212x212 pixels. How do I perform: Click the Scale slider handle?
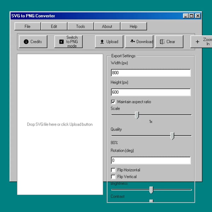[x=137, y=115]
